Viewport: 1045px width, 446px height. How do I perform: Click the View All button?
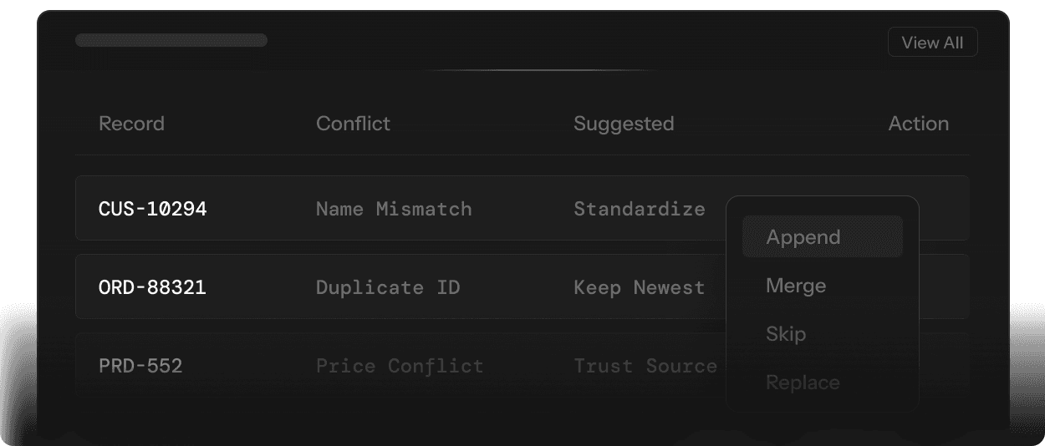click(x=932, y=43)
